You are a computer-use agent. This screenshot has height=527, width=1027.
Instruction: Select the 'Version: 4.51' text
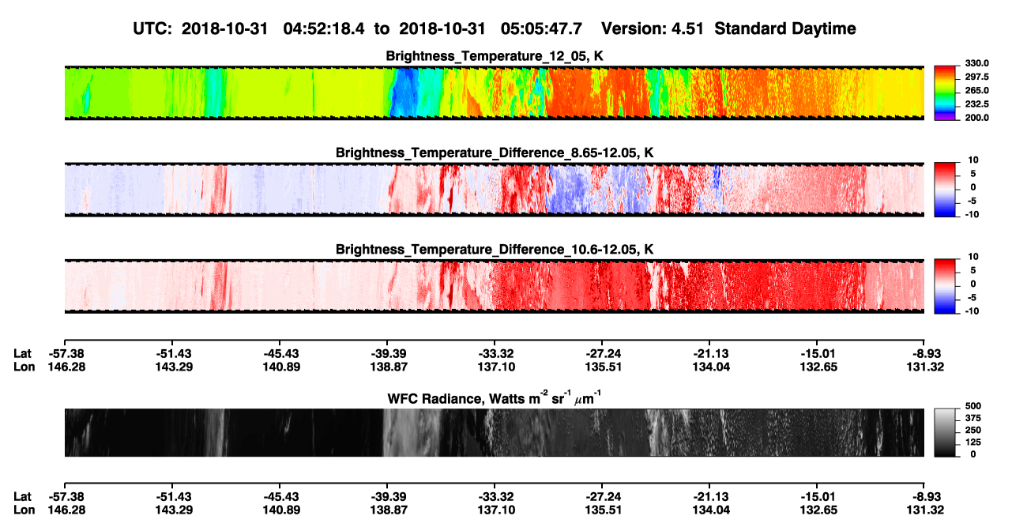pyautogui.click(x=652, y=28)
